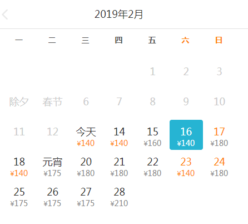Click the 日 Sunday column header

(219, 40)
